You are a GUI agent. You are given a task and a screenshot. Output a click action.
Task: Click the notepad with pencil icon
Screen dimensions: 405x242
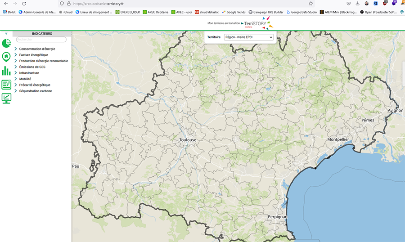coord(6,84)
